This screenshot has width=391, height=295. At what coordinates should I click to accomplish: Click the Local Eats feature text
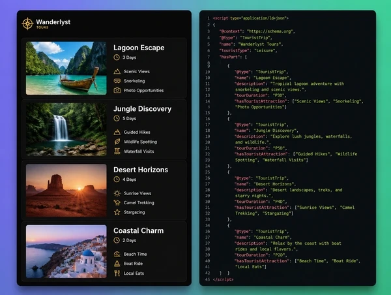pyautogui.click(x=134, y=273)
